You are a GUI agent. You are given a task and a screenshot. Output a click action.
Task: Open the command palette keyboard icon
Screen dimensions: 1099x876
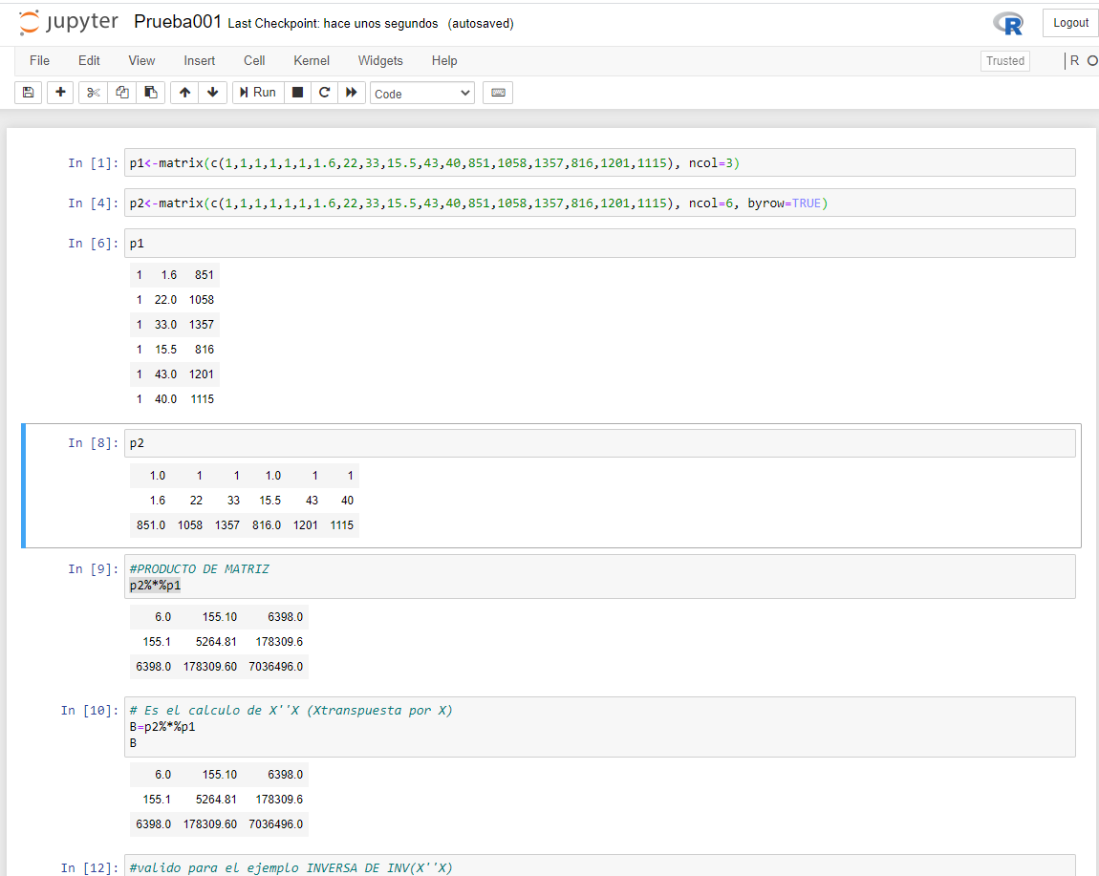(498, 92)
